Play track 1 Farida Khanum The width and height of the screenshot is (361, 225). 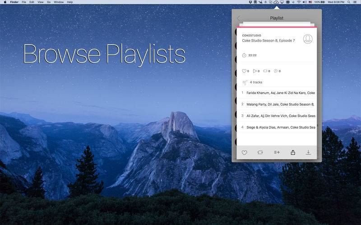tap(277, 93)
